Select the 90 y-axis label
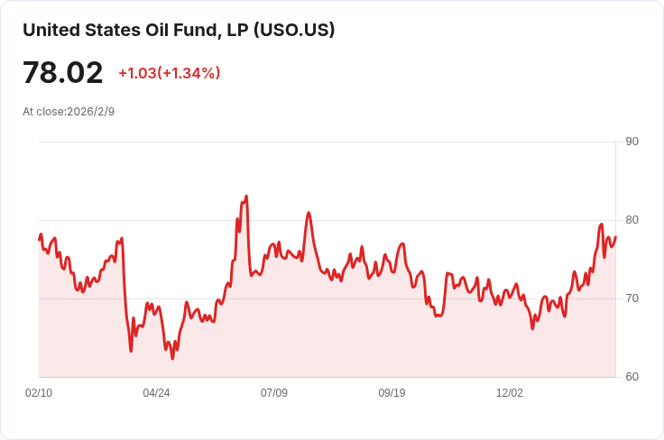 click(x=632, y=142)
